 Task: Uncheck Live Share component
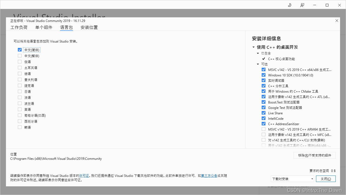(x=264, y=113)
